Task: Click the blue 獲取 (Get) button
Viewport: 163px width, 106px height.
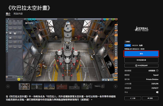Action: point(141,54)
